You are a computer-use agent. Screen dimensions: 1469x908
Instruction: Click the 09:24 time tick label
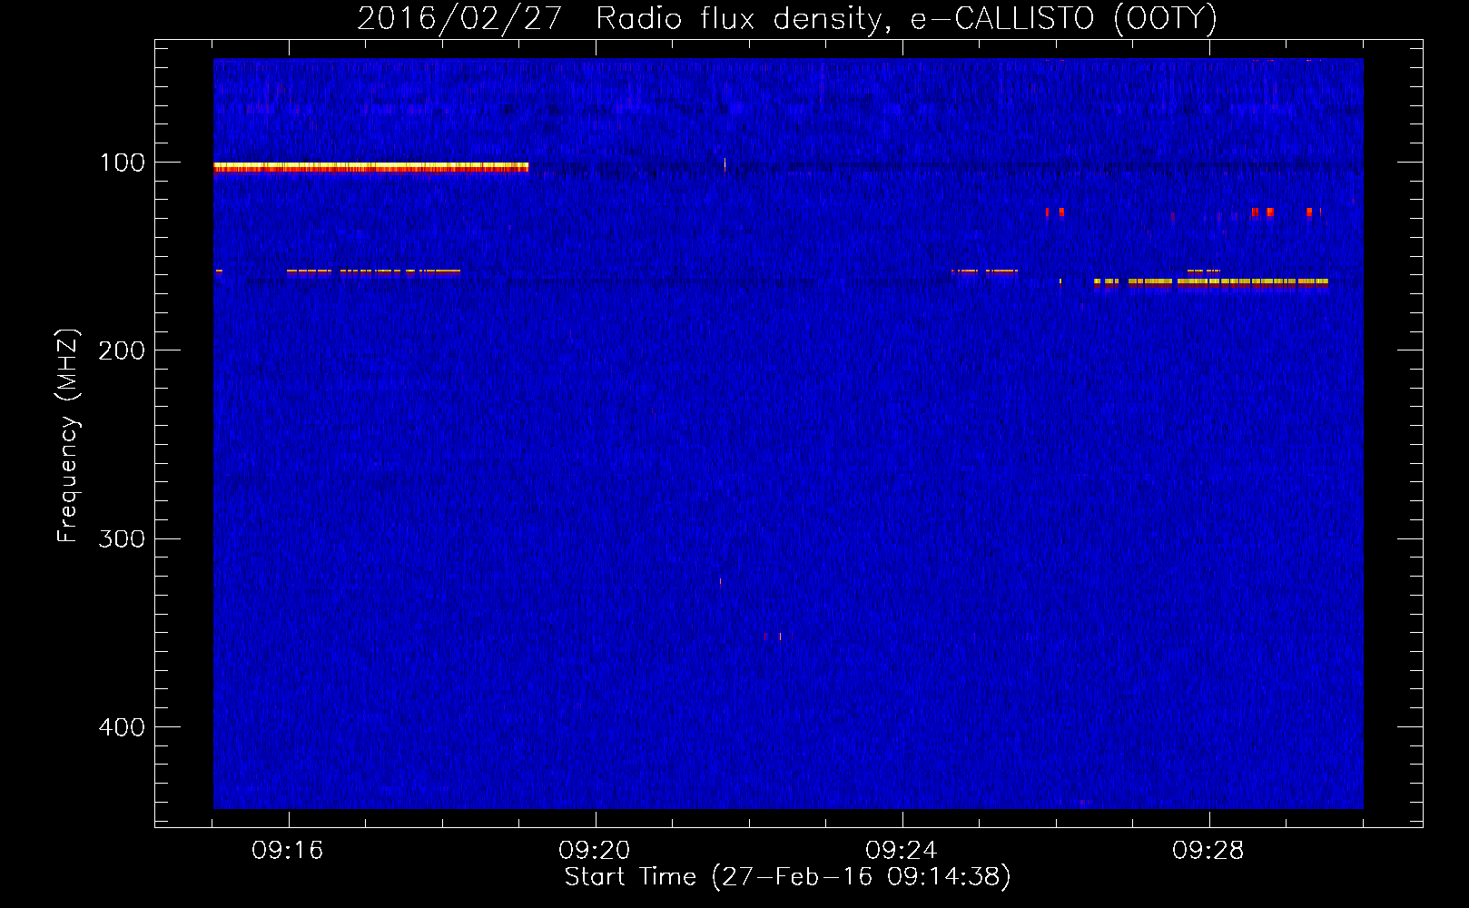click(x=902, y=851)
